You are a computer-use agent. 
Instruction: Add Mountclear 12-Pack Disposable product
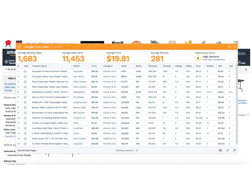pyautogui.click(x=25, y=113)
